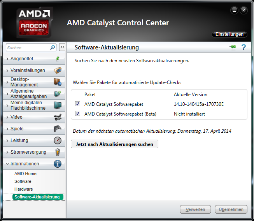Click the Leistung gauge icon
Screen dimensions: 254x221
58,140
